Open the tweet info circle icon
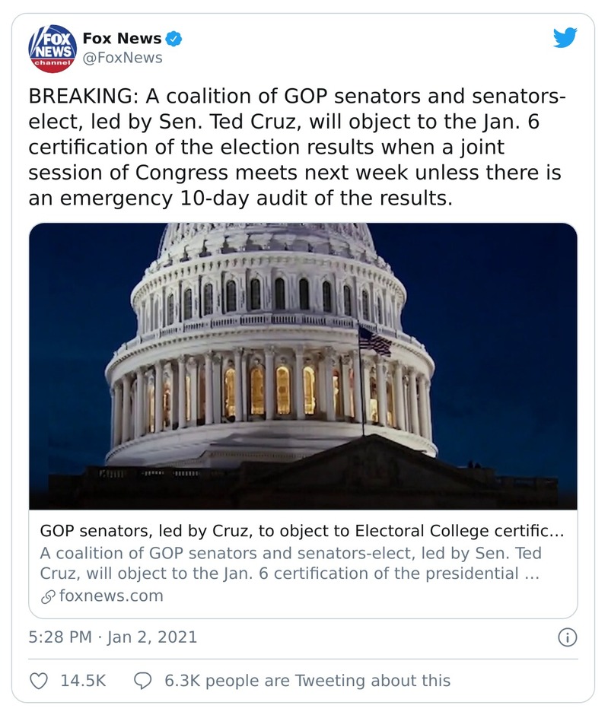608x718 pixels. pyautogui.click(x=567, y=637)
